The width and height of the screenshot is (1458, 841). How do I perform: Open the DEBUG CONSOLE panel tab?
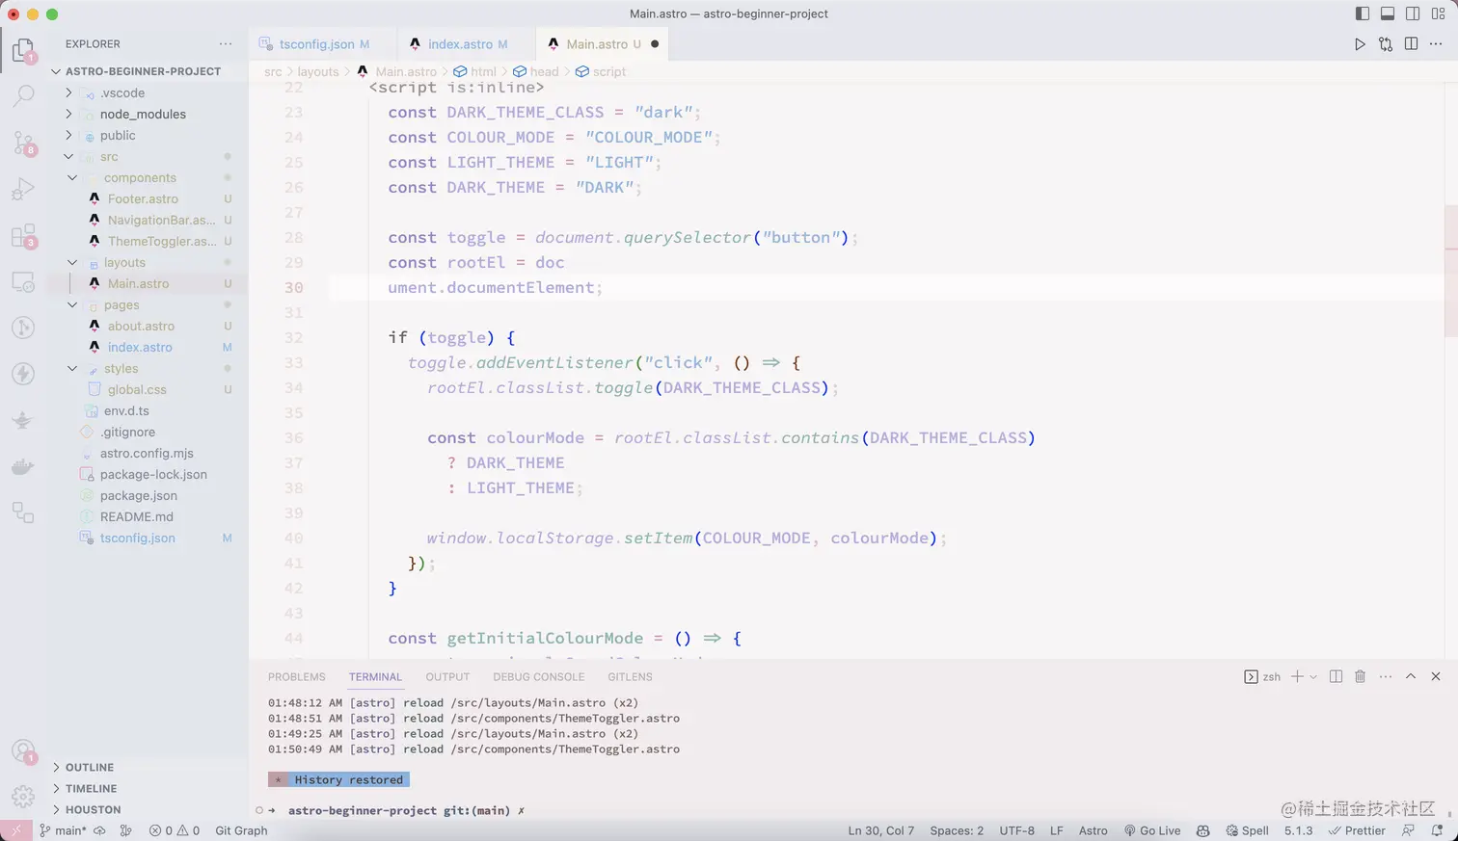click(x=539, y=677)
